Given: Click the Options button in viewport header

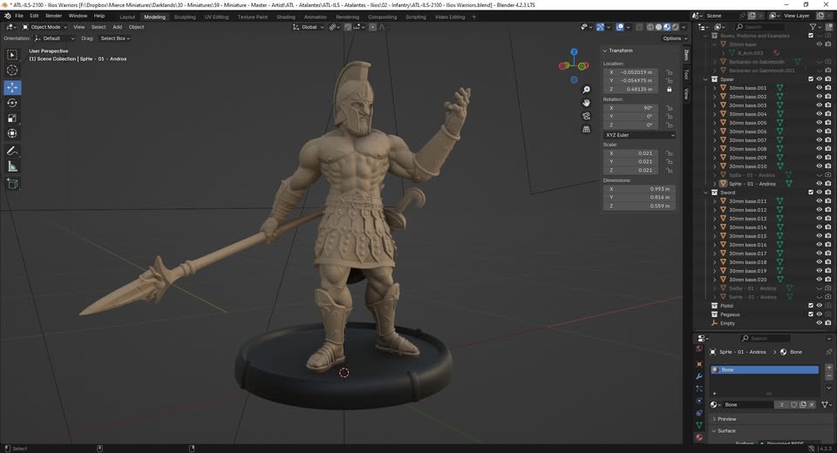Looking at the screenshot, I should point(673,38).
